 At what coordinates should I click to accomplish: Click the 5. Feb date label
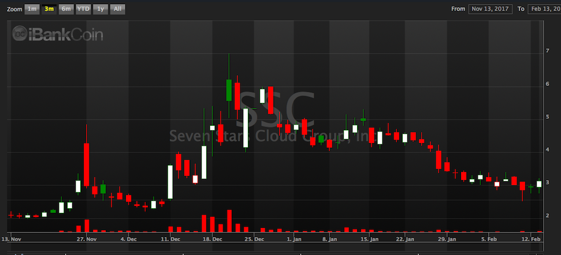pyautogui.click(x=488, y=239)
